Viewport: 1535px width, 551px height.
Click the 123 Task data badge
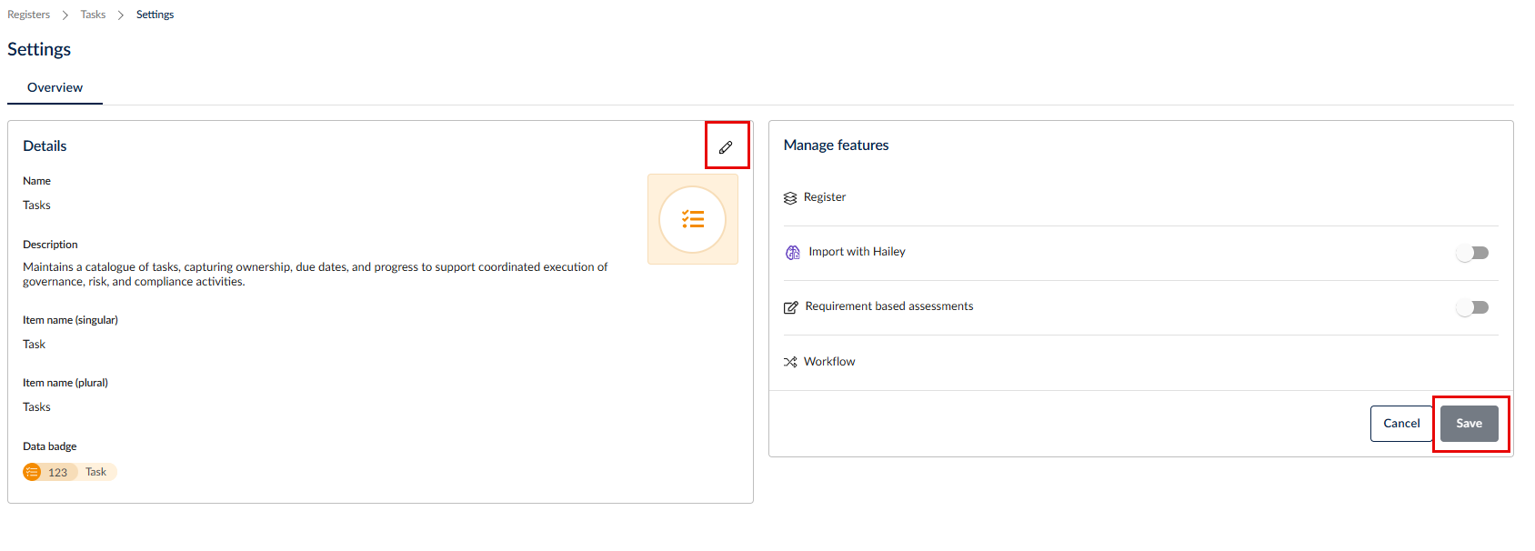click(x=70, y=472)
